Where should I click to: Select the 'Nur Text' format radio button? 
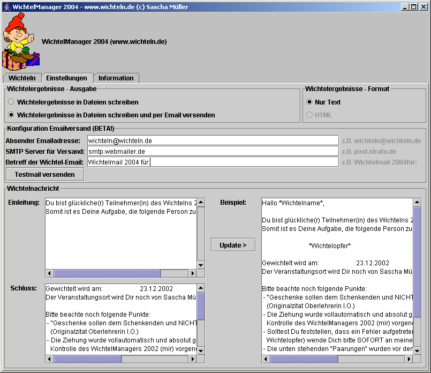(x=323, y=102)
